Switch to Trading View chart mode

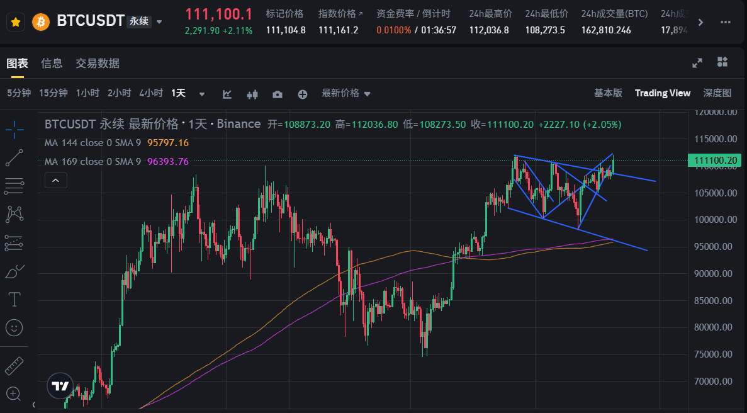click(x=662, y=93)
